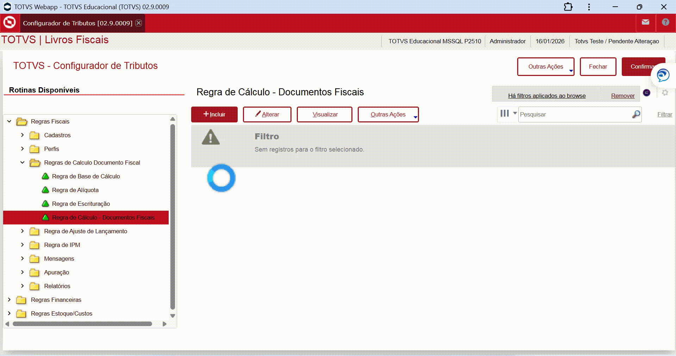
Task: Select the Mensagens tree item
Action: pos(59,259)
